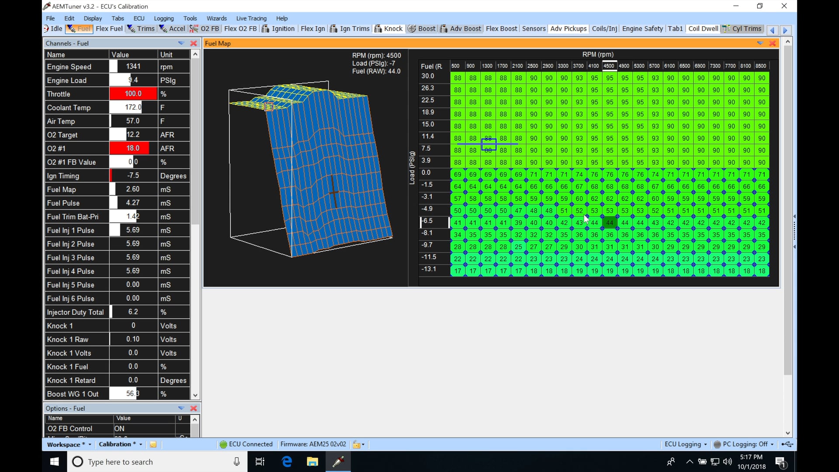The height and width of the screenshot is (472, 839).
Task: Open the Cyl Trims tab
Action: coord(742,29)
